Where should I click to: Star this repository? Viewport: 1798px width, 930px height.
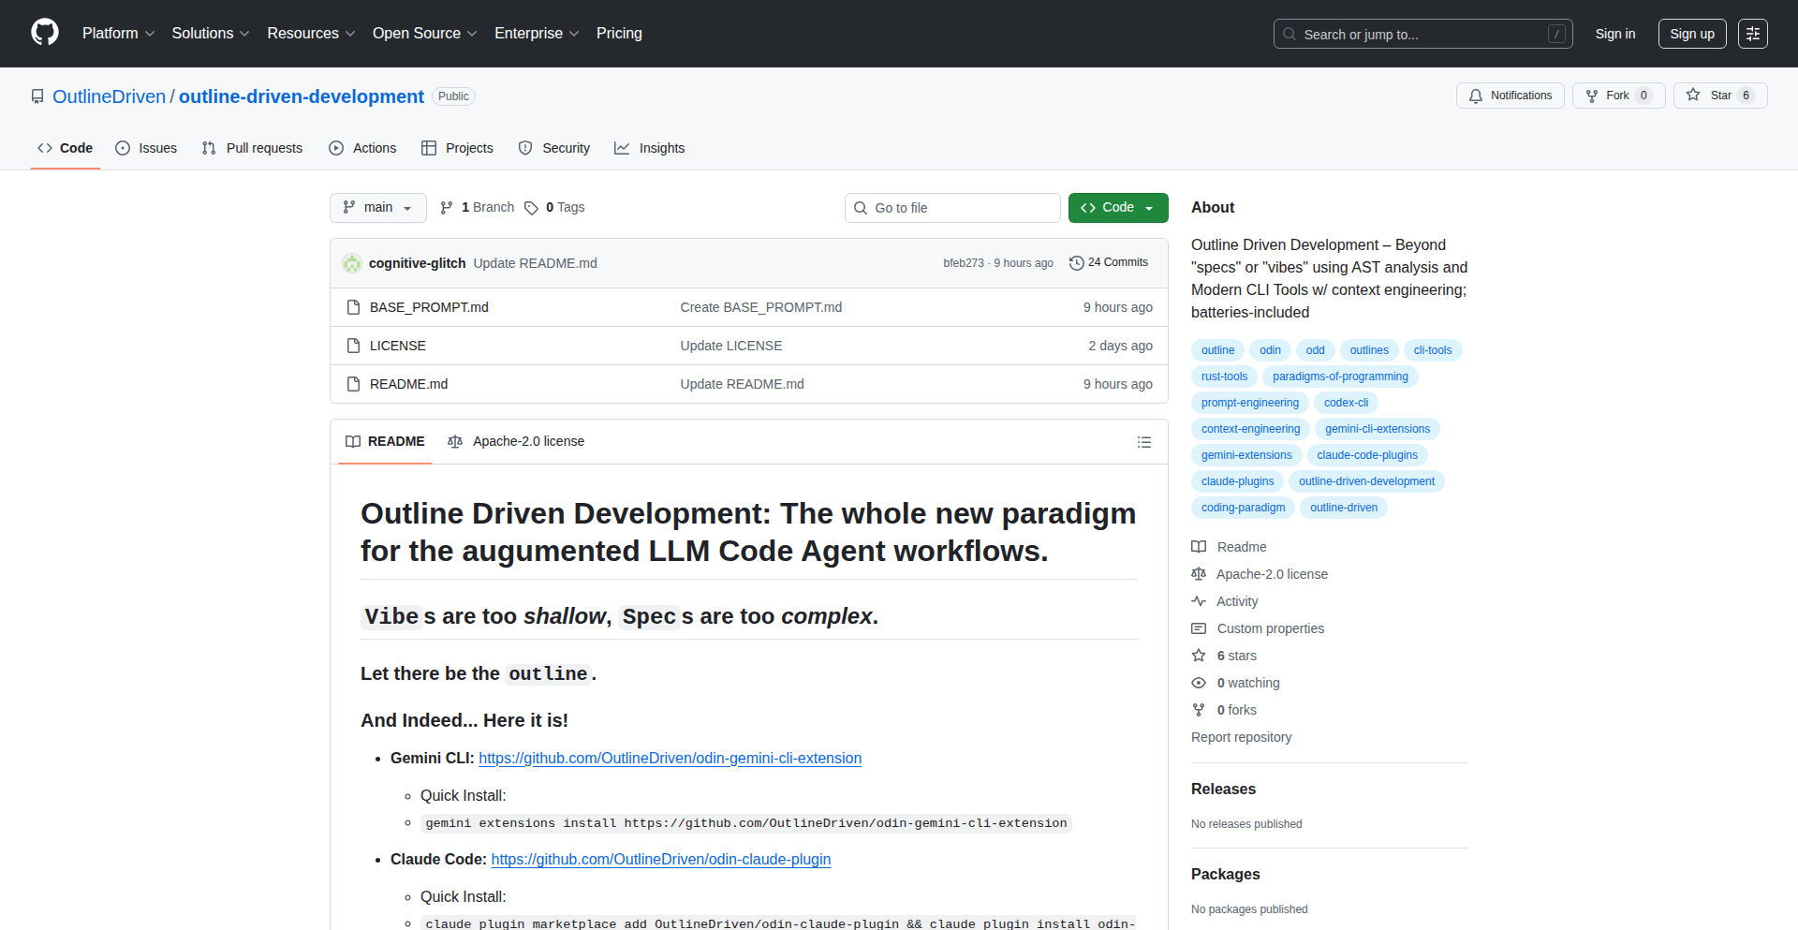click(1710, 96)
